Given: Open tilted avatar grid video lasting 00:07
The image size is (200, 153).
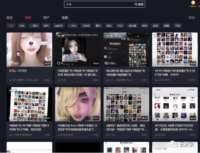Looking at the screenshot, I should [29, 104].
